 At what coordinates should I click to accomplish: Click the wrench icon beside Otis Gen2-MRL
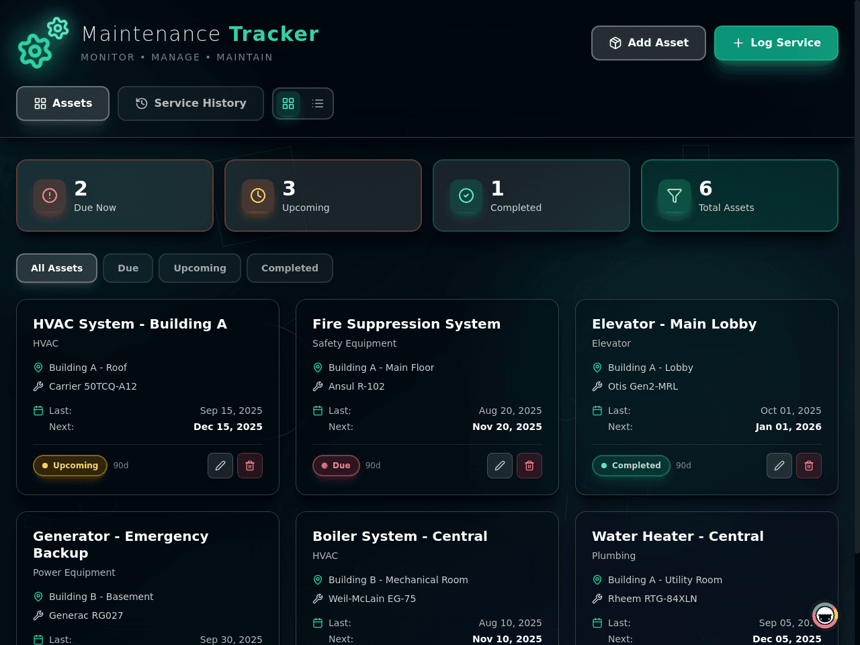tap(597, 386)
